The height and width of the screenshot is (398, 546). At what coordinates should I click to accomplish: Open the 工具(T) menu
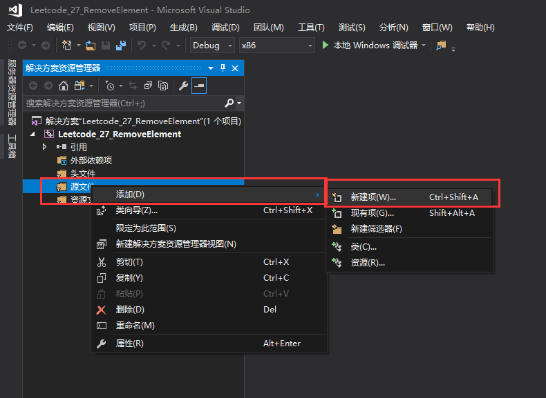pos(311,28)
